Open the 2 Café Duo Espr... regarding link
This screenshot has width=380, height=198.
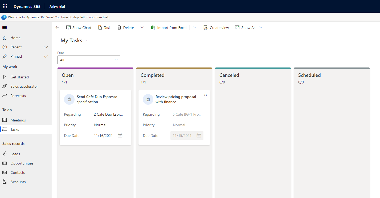point(109,114)
